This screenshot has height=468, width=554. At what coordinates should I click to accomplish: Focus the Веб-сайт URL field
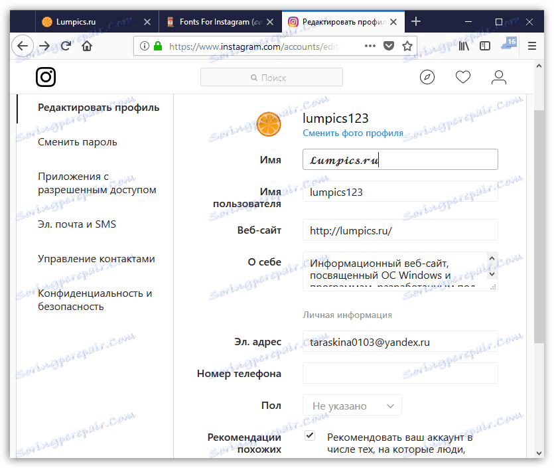click(x=400, y=230)
